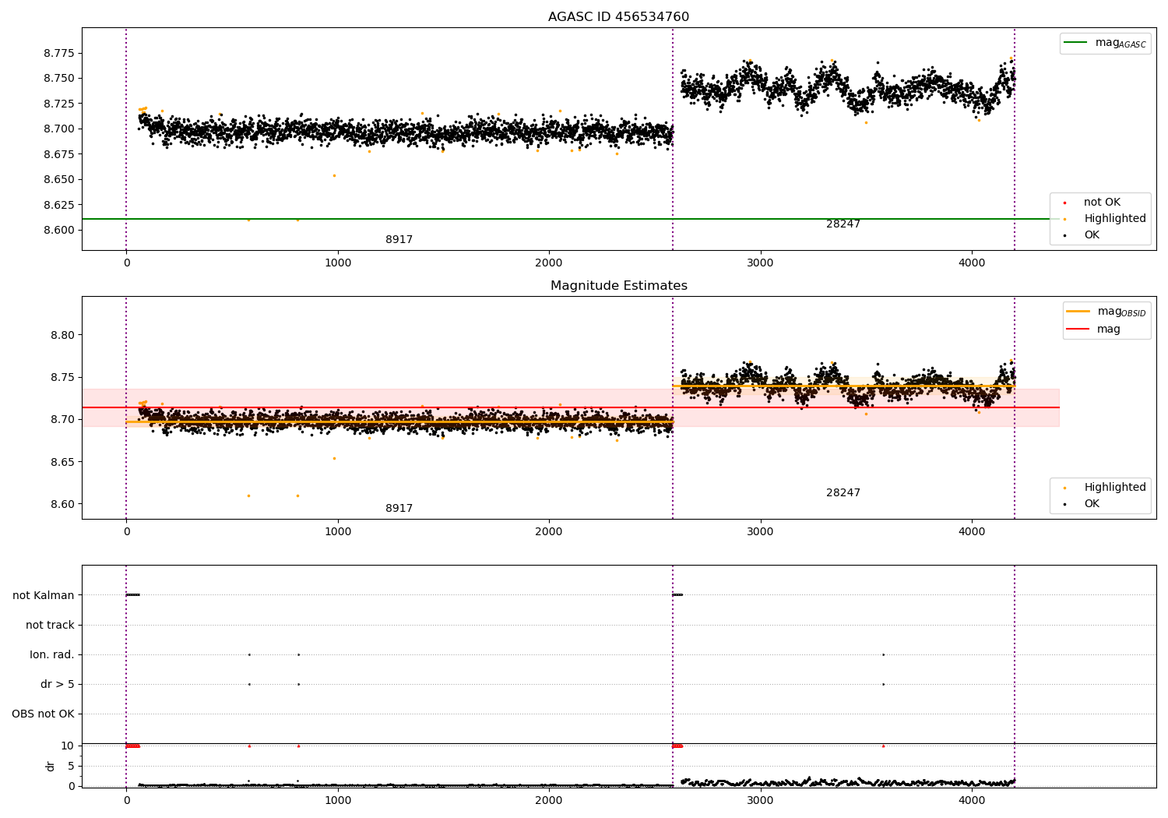Viewport: 1168px width, 818px height.
Task: Click x-axis tick 1000 under the dr plot
Action: [x=338, y=801]
